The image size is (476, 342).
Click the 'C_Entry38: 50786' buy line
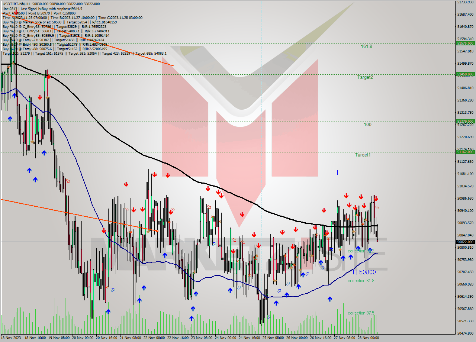click(54, 26)
